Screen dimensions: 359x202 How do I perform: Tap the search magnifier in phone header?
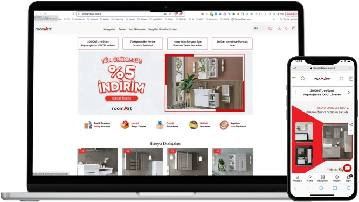pyautogui.click(x=303, y=79)
